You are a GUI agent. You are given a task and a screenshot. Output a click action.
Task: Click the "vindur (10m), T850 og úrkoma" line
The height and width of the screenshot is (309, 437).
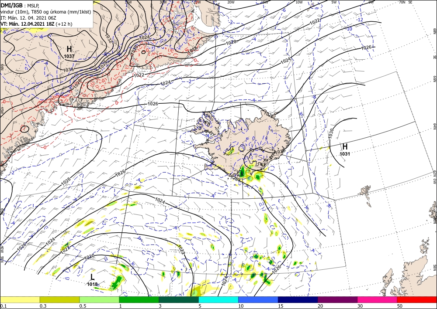pos(45,12)
